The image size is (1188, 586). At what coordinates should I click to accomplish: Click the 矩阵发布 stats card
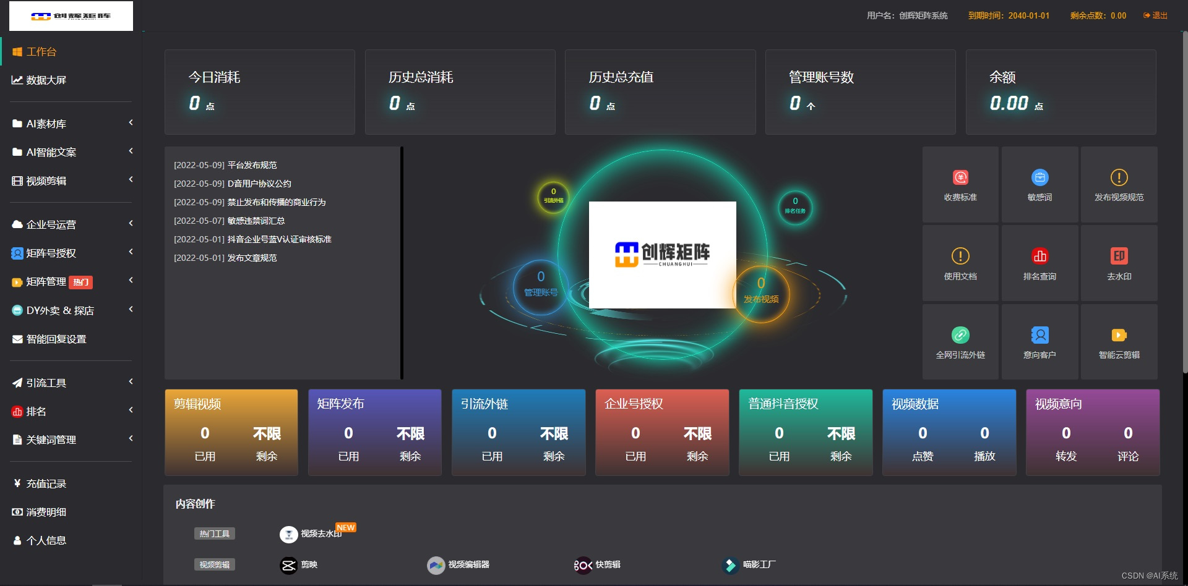coord(375,432)
